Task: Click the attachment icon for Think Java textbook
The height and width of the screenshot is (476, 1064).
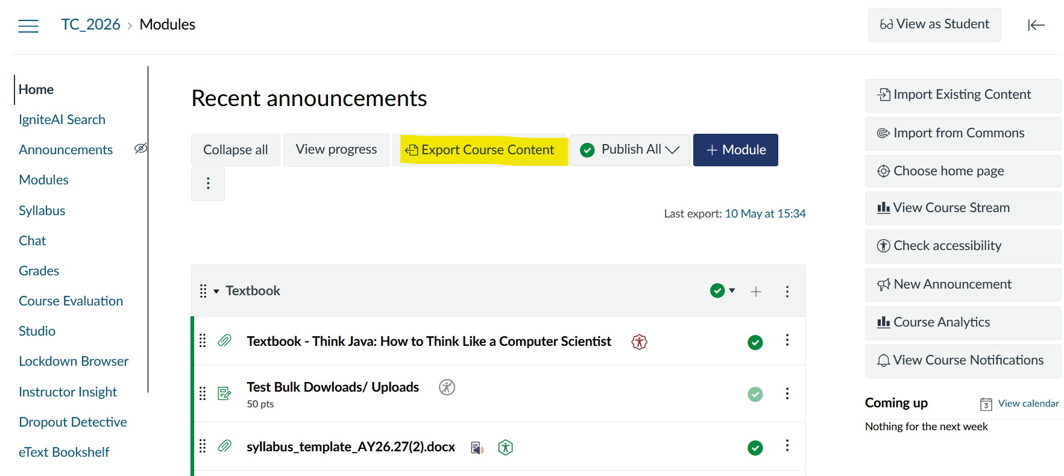Action: 224,341
